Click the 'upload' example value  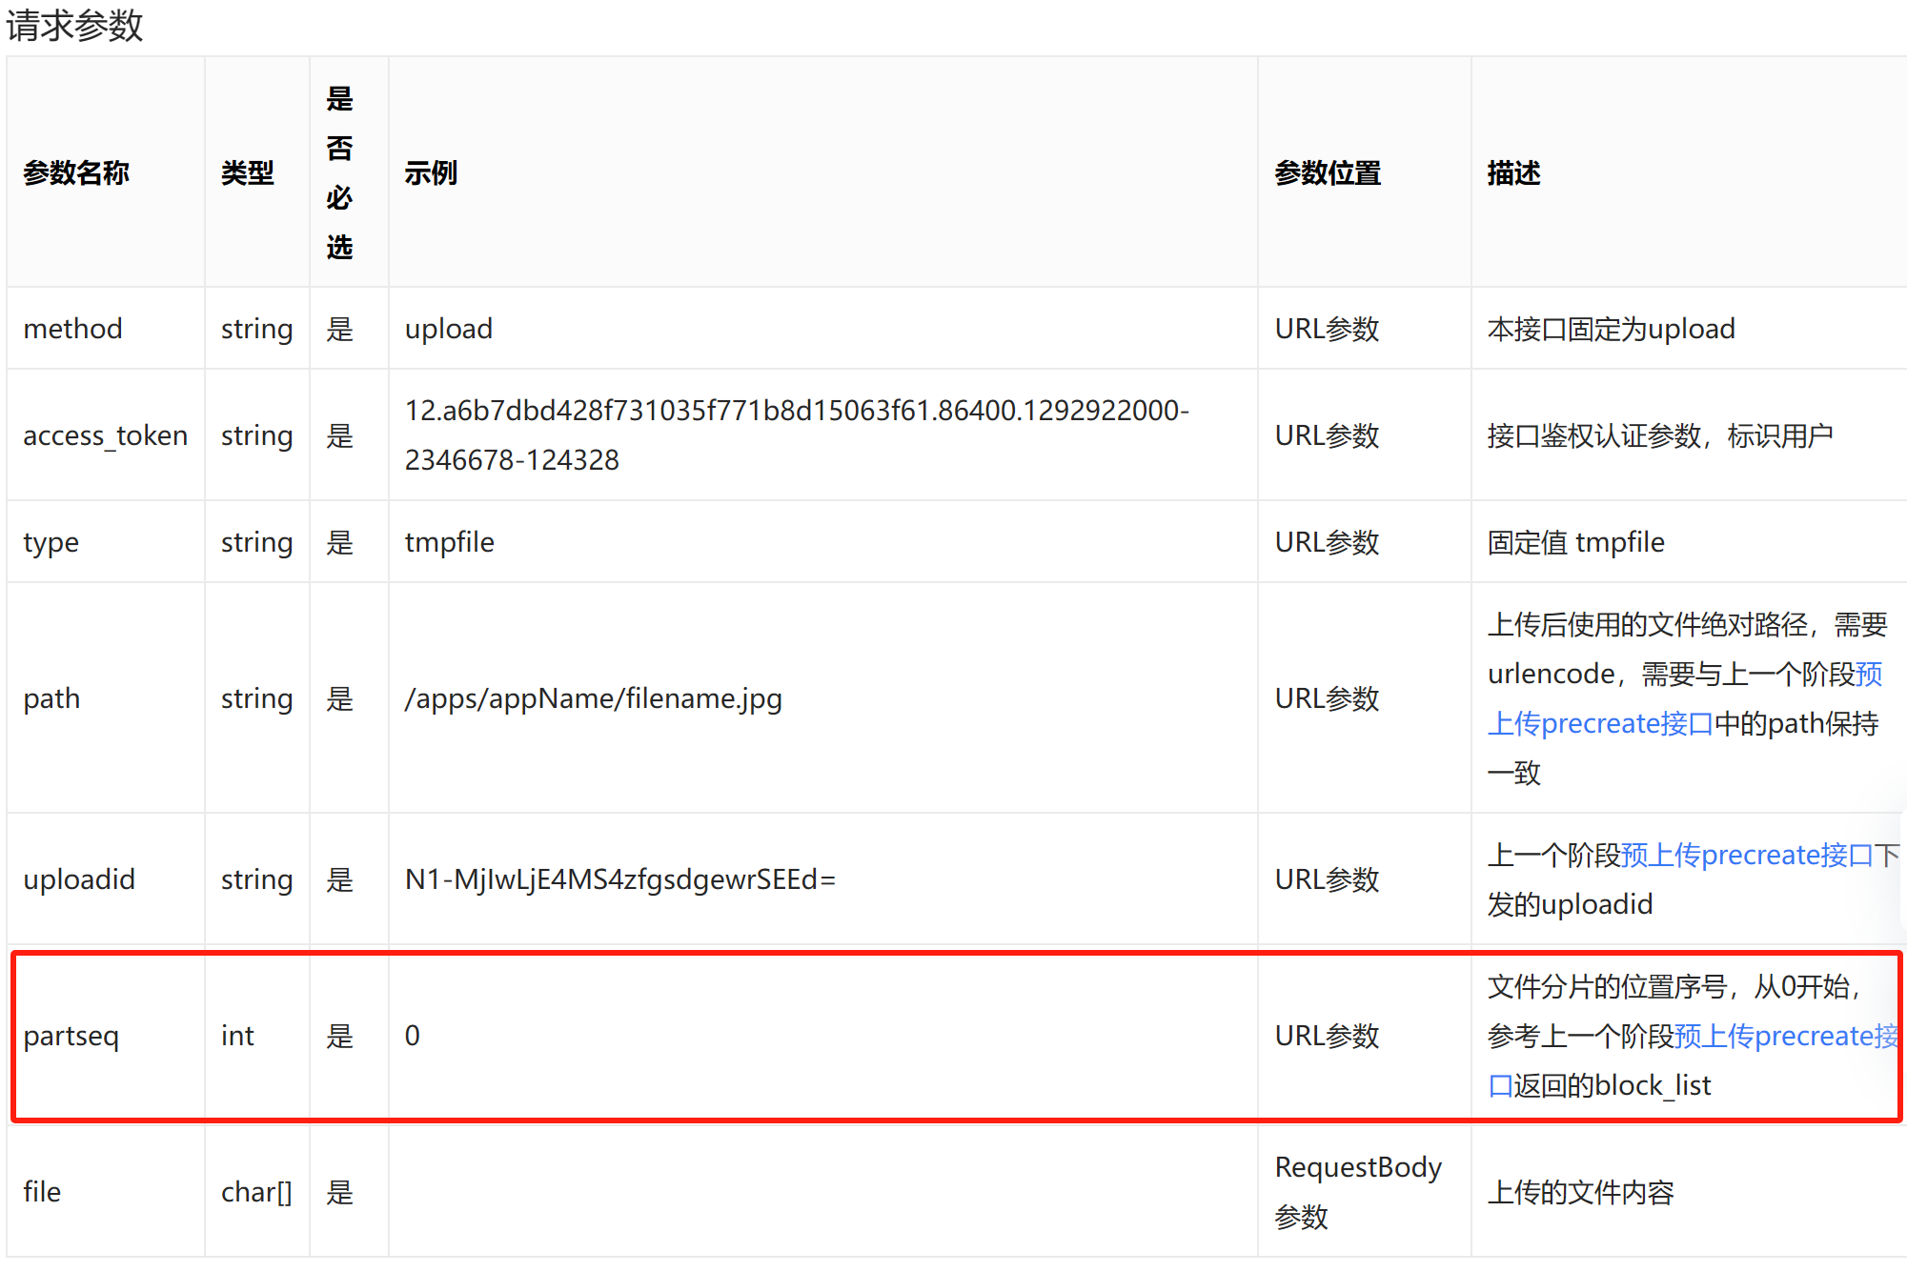click(x=449, y=329)
